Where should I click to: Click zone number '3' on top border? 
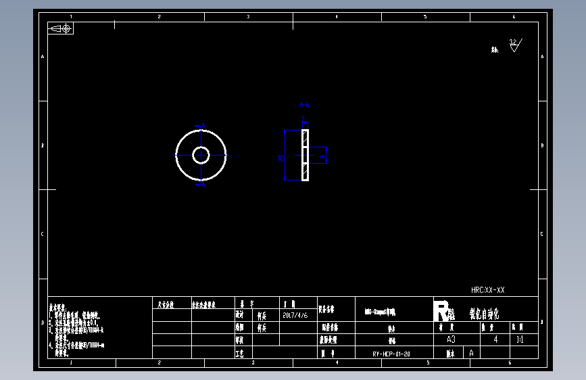[248, 17]
